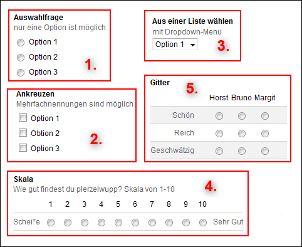302x247 pixels.
Task: Mark Bruno as Geschwätzig
Action: point(242,151)
